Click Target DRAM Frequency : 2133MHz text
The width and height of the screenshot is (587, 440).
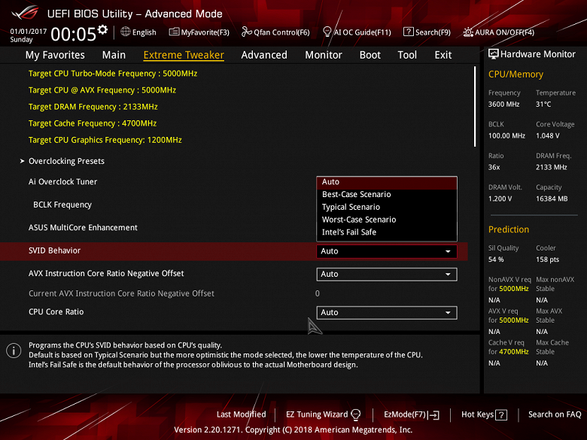click(x=93, y=107)
